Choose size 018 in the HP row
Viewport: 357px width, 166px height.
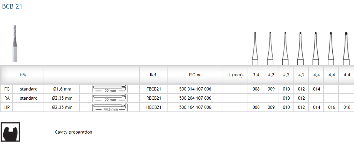click(x=347, y=107)
